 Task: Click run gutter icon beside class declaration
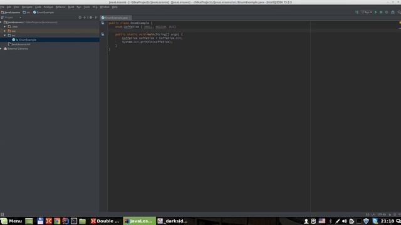(103, 23)
